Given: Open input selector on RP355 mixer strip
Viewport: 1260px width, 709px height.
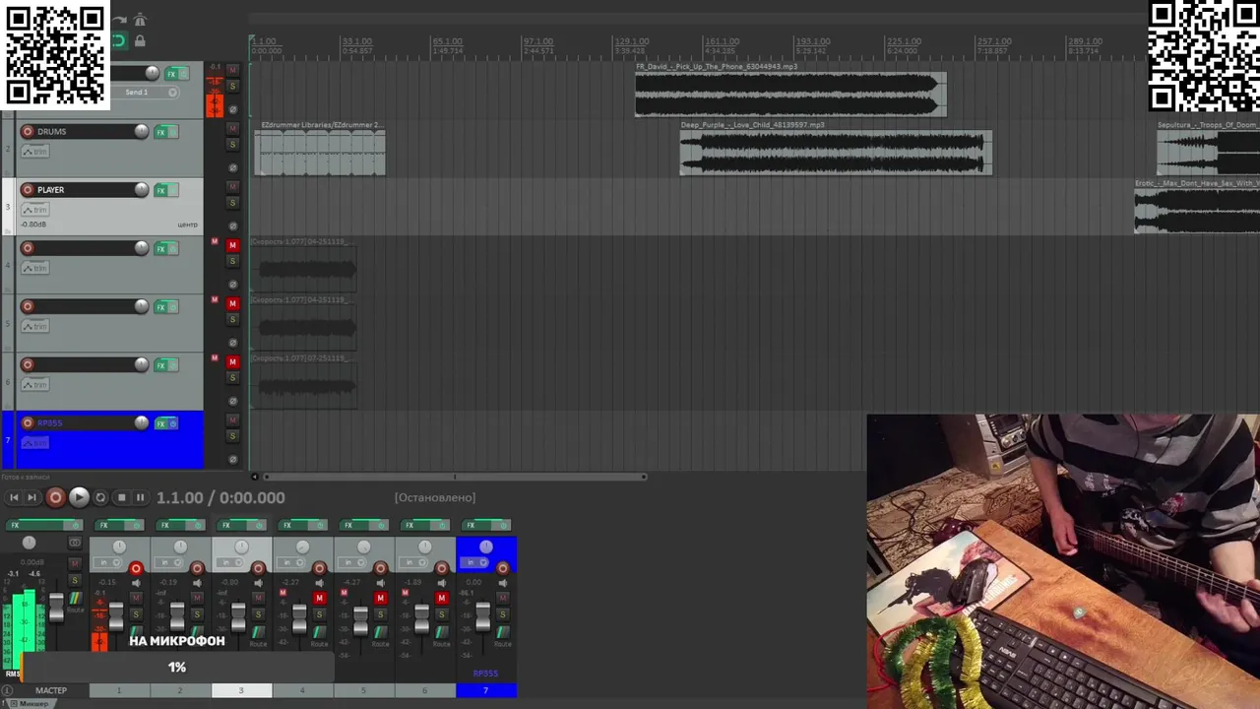Looking at the screenshot, I should tap(472, 562).
